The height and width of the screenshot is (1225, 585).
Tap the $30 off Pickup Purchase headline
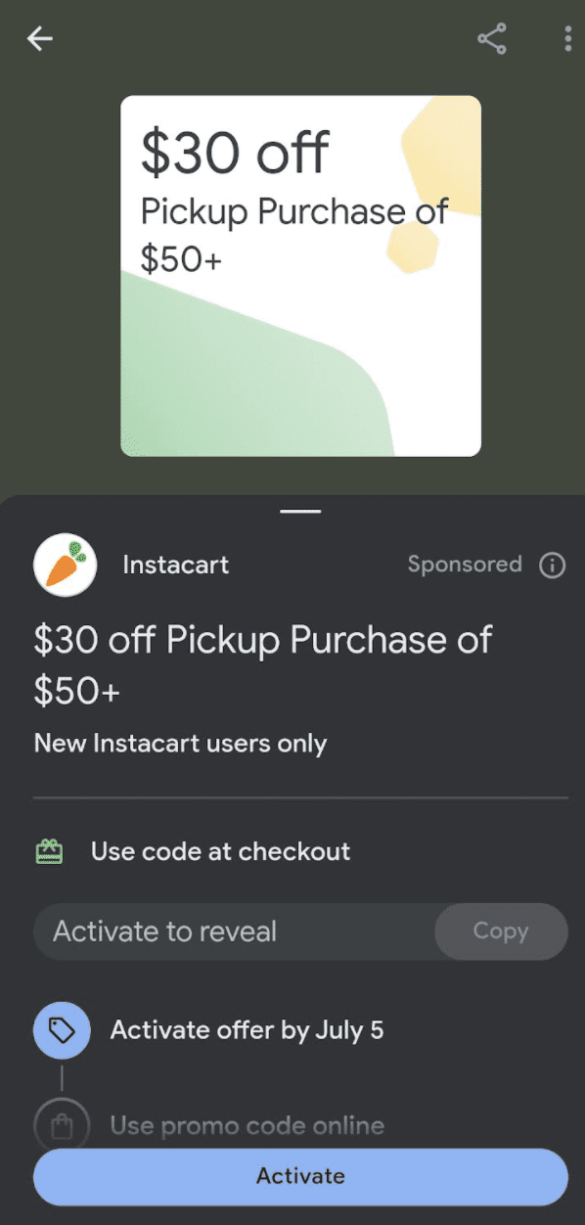263,665
